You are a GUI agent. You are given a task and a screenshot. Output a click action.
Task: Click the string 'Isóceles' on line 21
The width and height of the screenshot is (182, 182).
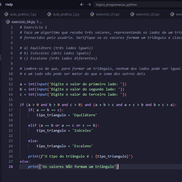pos(82,131)
